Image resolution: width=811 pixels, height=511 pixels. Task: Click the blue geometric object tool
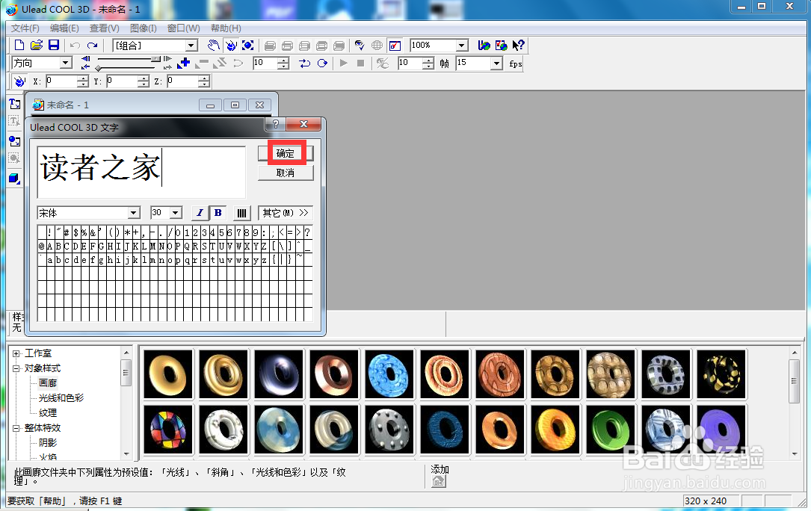[14, 179]
